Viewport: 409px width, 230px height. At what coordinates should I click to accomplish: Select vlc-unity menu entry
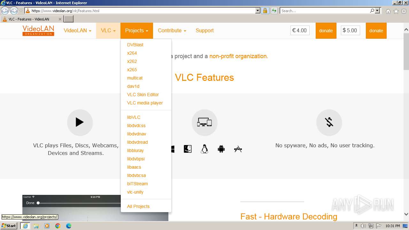coord(135,192)
